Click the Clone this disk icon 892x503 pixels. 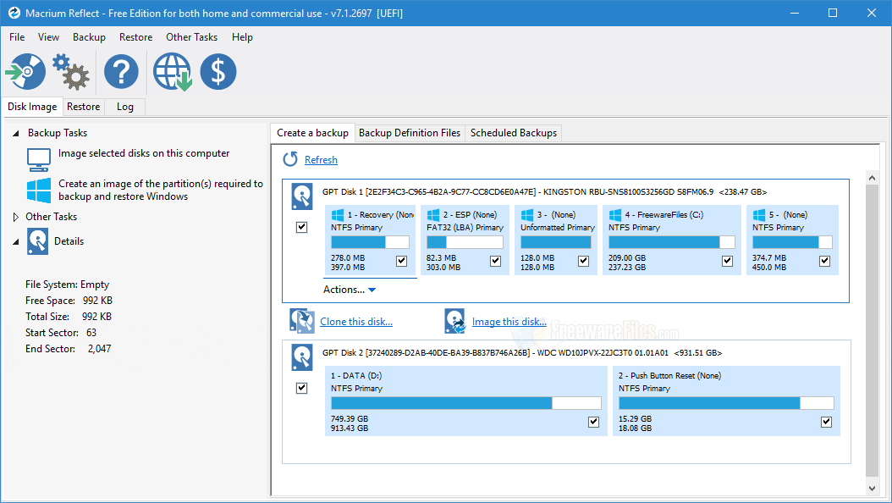coord(301,320)
